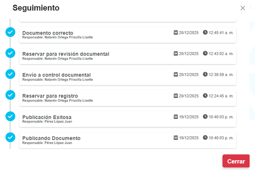Click clock icon on Publicación Exitosa row
The image size is (255, 170).
[205, 117]
